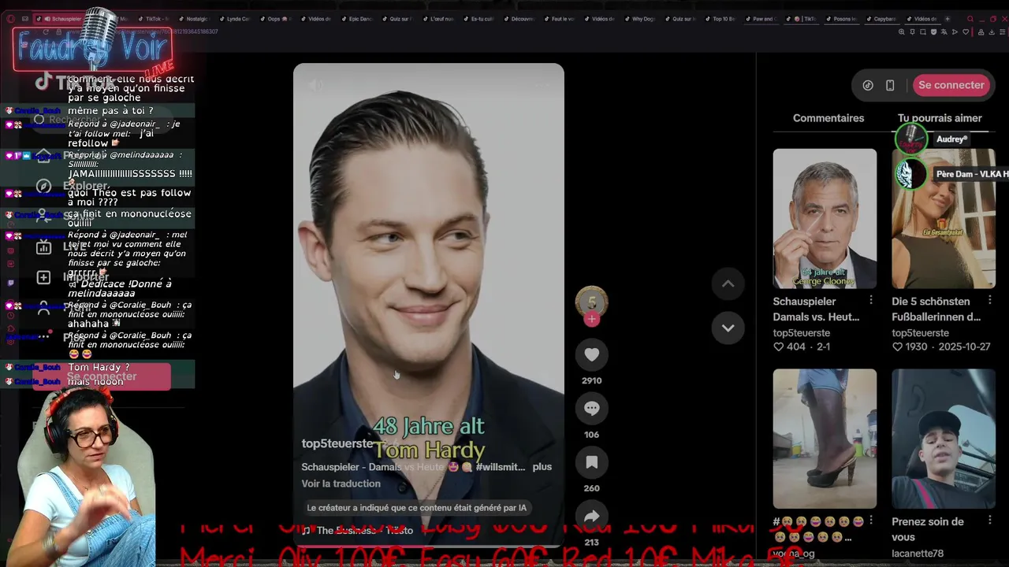
Task: Open lacanette78 profile link
Action: pos(918,554)
